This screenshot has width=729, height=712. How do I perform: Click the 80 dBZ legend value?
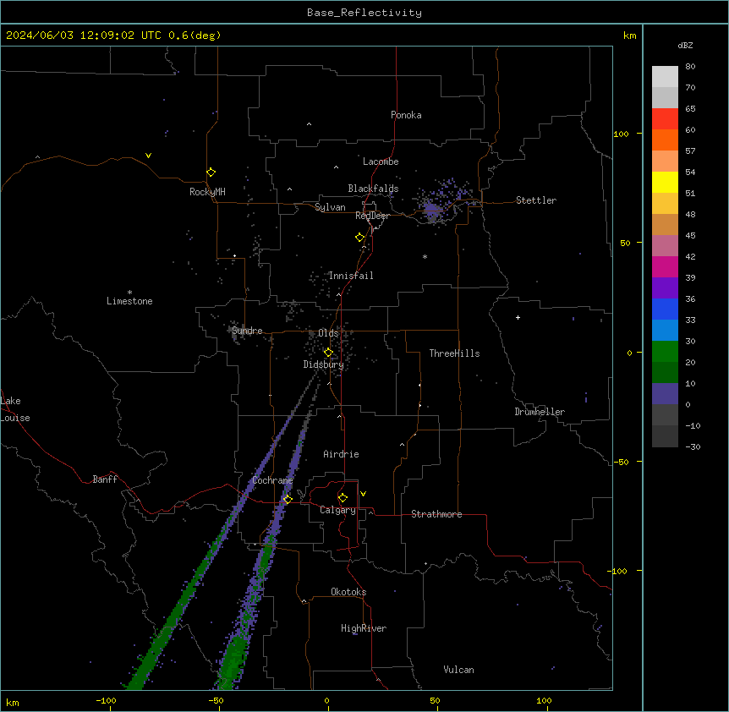(x=690, y=67)
